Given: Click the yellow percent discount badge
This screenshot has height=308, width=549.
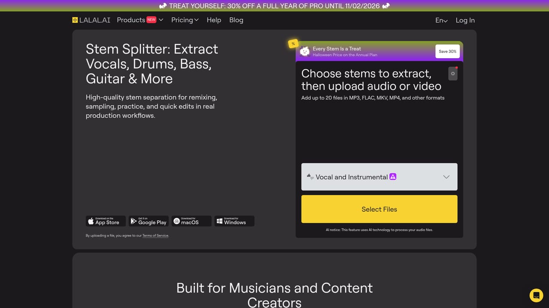Looking at the screenshot, I should click(x=293, y=44).
